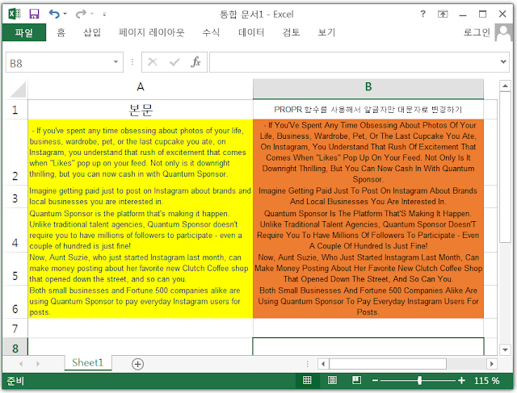Select column A header
This screenshot has width=517, height=393.
pos(141,87)
